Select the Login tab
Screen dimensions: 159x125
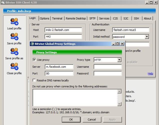[33, 18]
